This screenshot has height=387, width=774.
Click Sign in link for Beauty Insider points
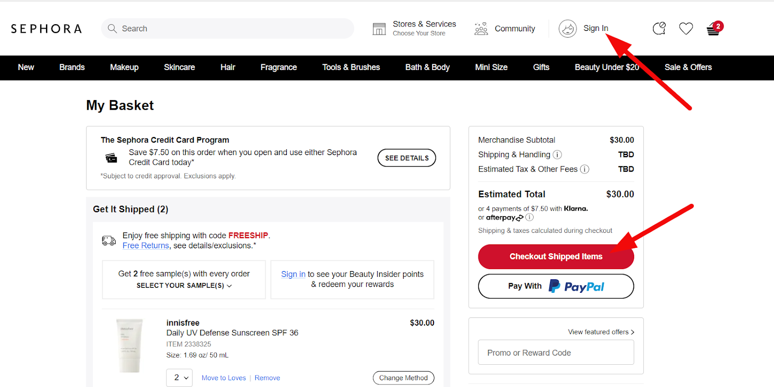293,274
